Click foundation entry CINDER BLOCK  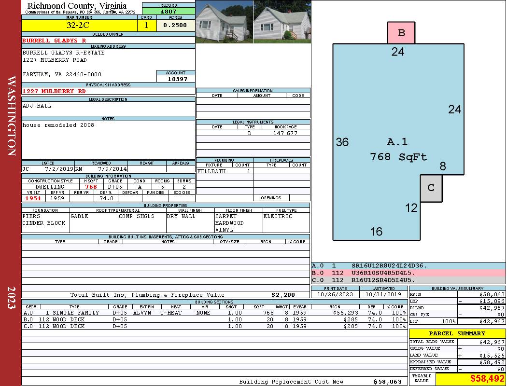click(x=44, y=223)
